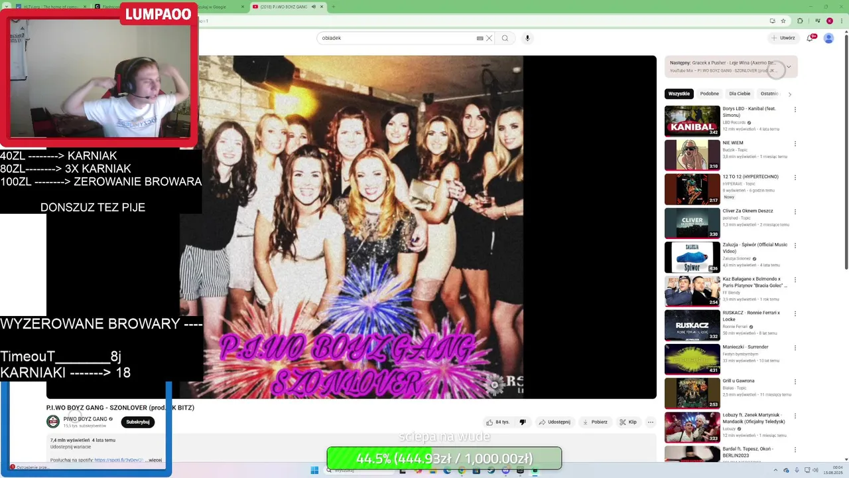Open options menu for 12 TO 12 video

795,178
